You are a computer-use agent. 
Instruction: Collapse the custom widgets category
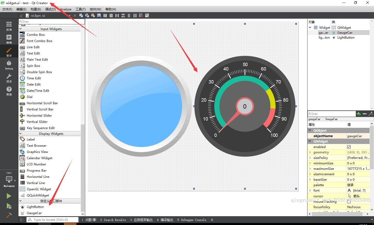click(21, 201)
